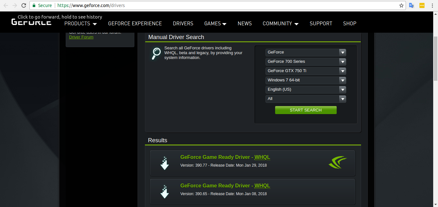Open the GeForce 700 Series dropdown
438x207 pixels.
pyautogui.click(x=306, y=62)
